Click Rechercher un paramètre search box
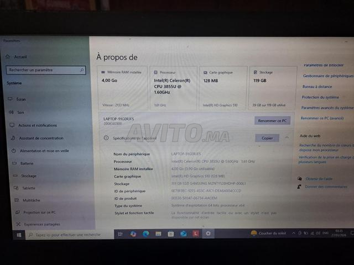 [45, 70]
